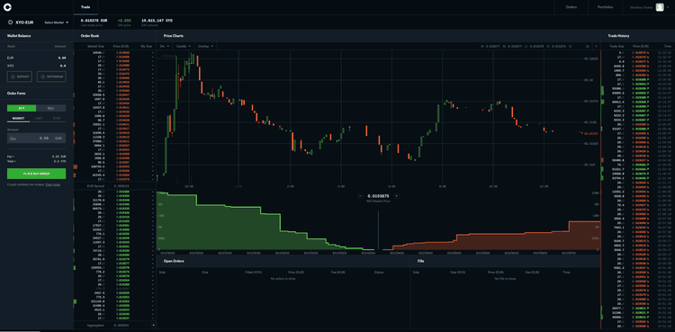Increase order book aggregation
This screenshot has height=332, width=675.
pos(153,325)
